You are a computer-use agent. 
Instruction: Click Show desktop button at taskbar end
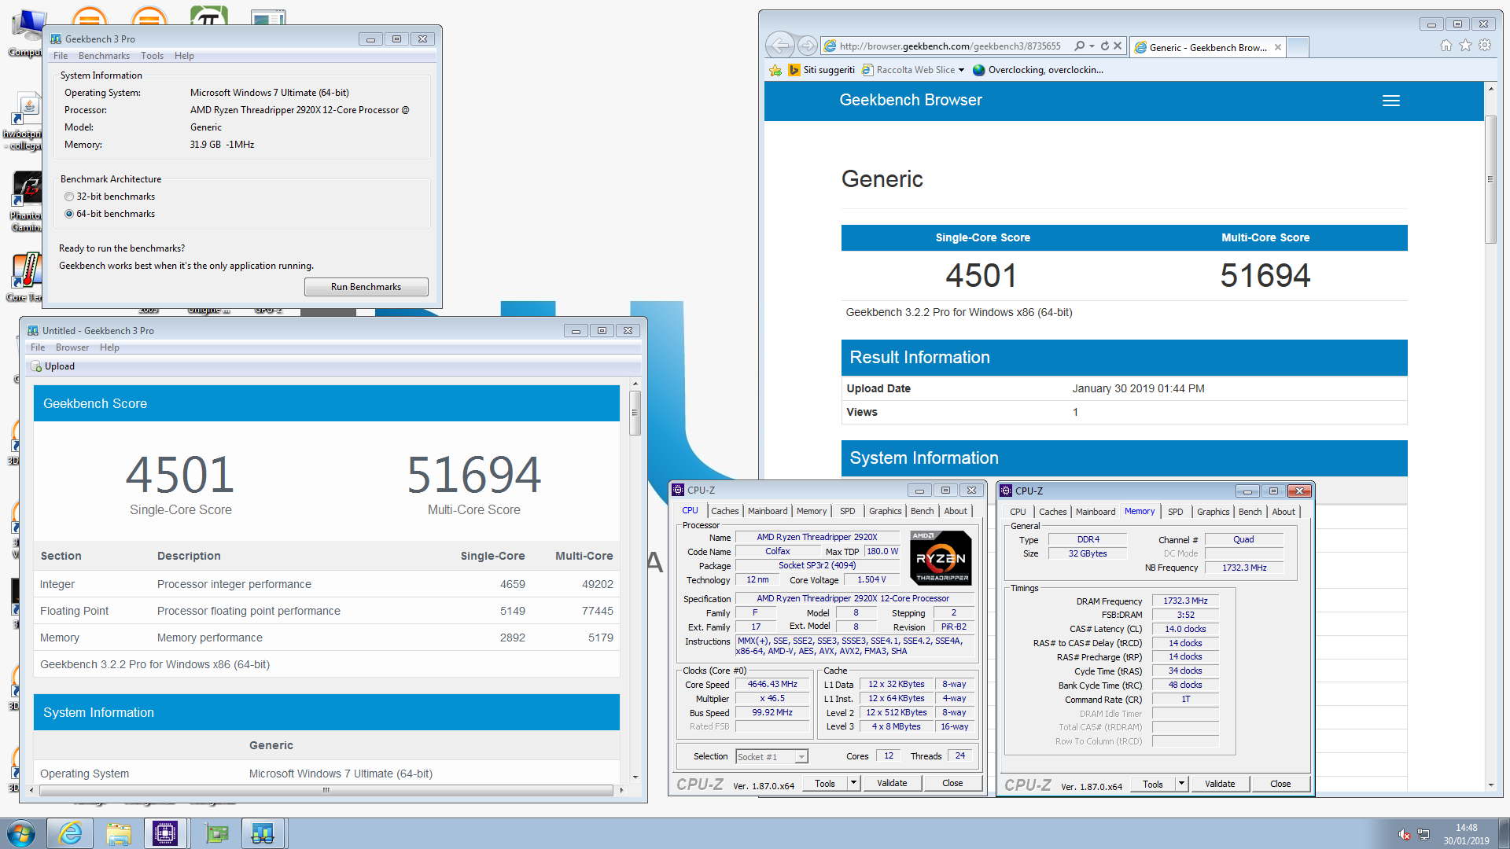tap(1504, 833)
